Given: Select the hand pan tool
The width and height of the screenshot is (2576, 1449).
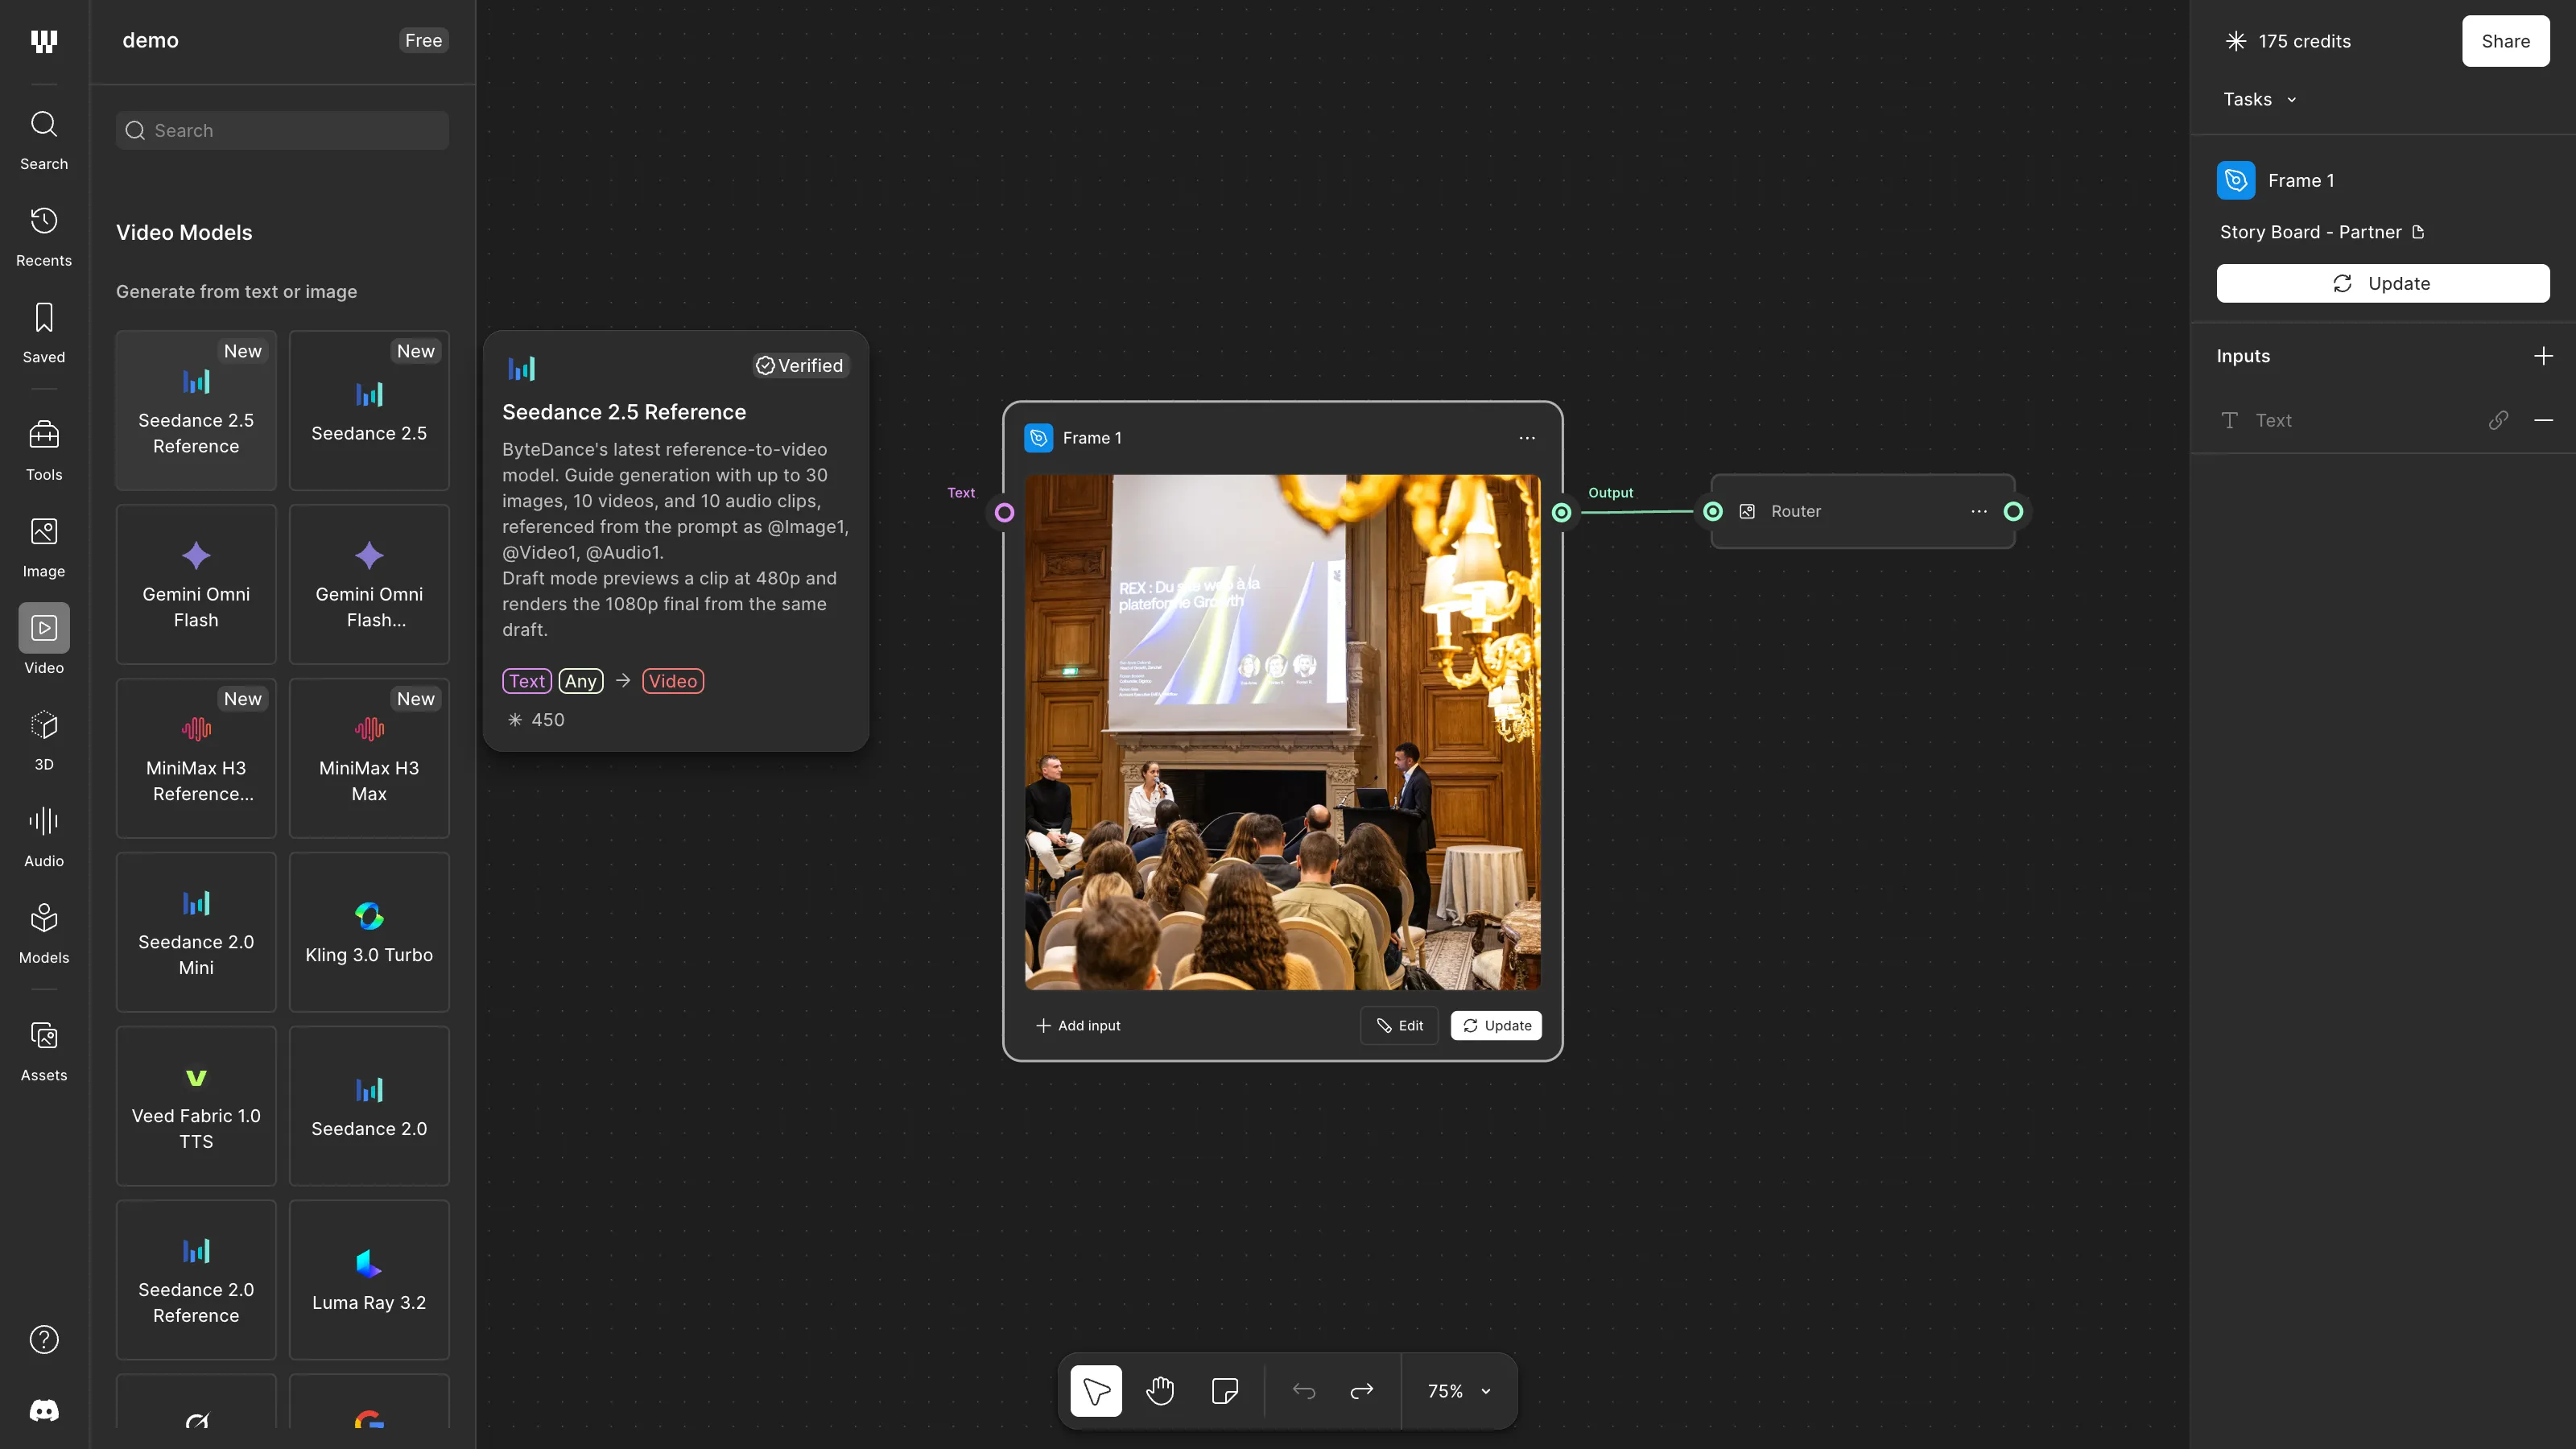Looking at the screenshot, I should (1160, 1391).
